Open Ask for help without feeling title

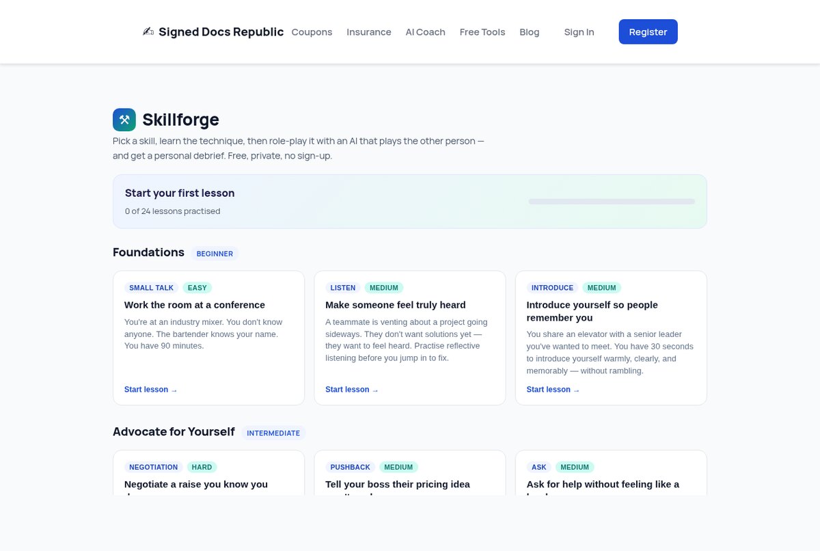click(603, 488)
